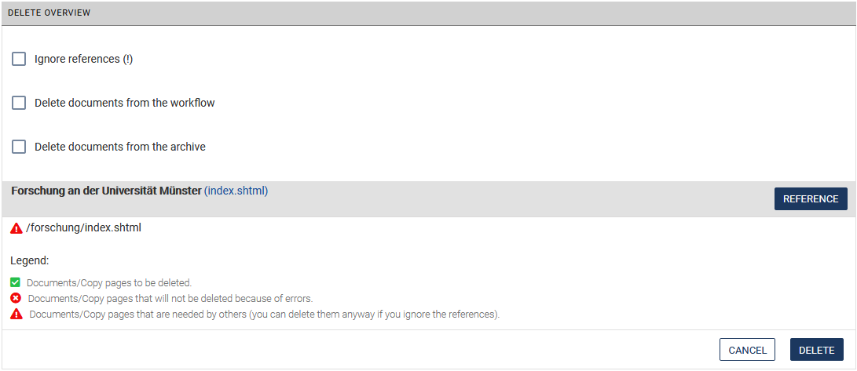
Task: Click the DELETE OVERVIEW header title
Action: (49, 13)
